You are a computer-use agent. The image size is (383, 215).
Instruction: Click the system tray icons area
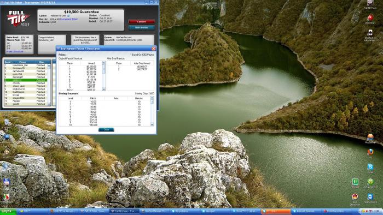tap(371, 211)
